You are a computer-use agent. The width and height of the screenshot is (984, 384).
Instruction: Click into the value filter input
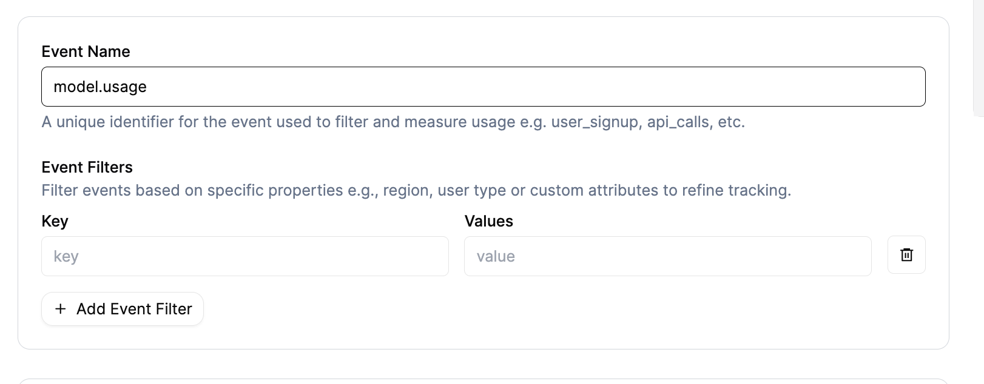[668, 256]
